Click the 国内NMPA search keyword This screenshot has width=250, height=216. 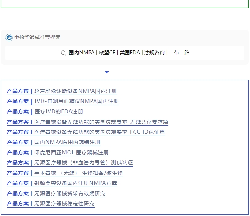[82, 53]
